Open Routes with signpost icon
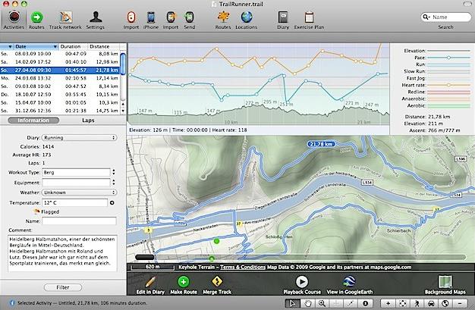Screen dimensions: 475x310 223,20
